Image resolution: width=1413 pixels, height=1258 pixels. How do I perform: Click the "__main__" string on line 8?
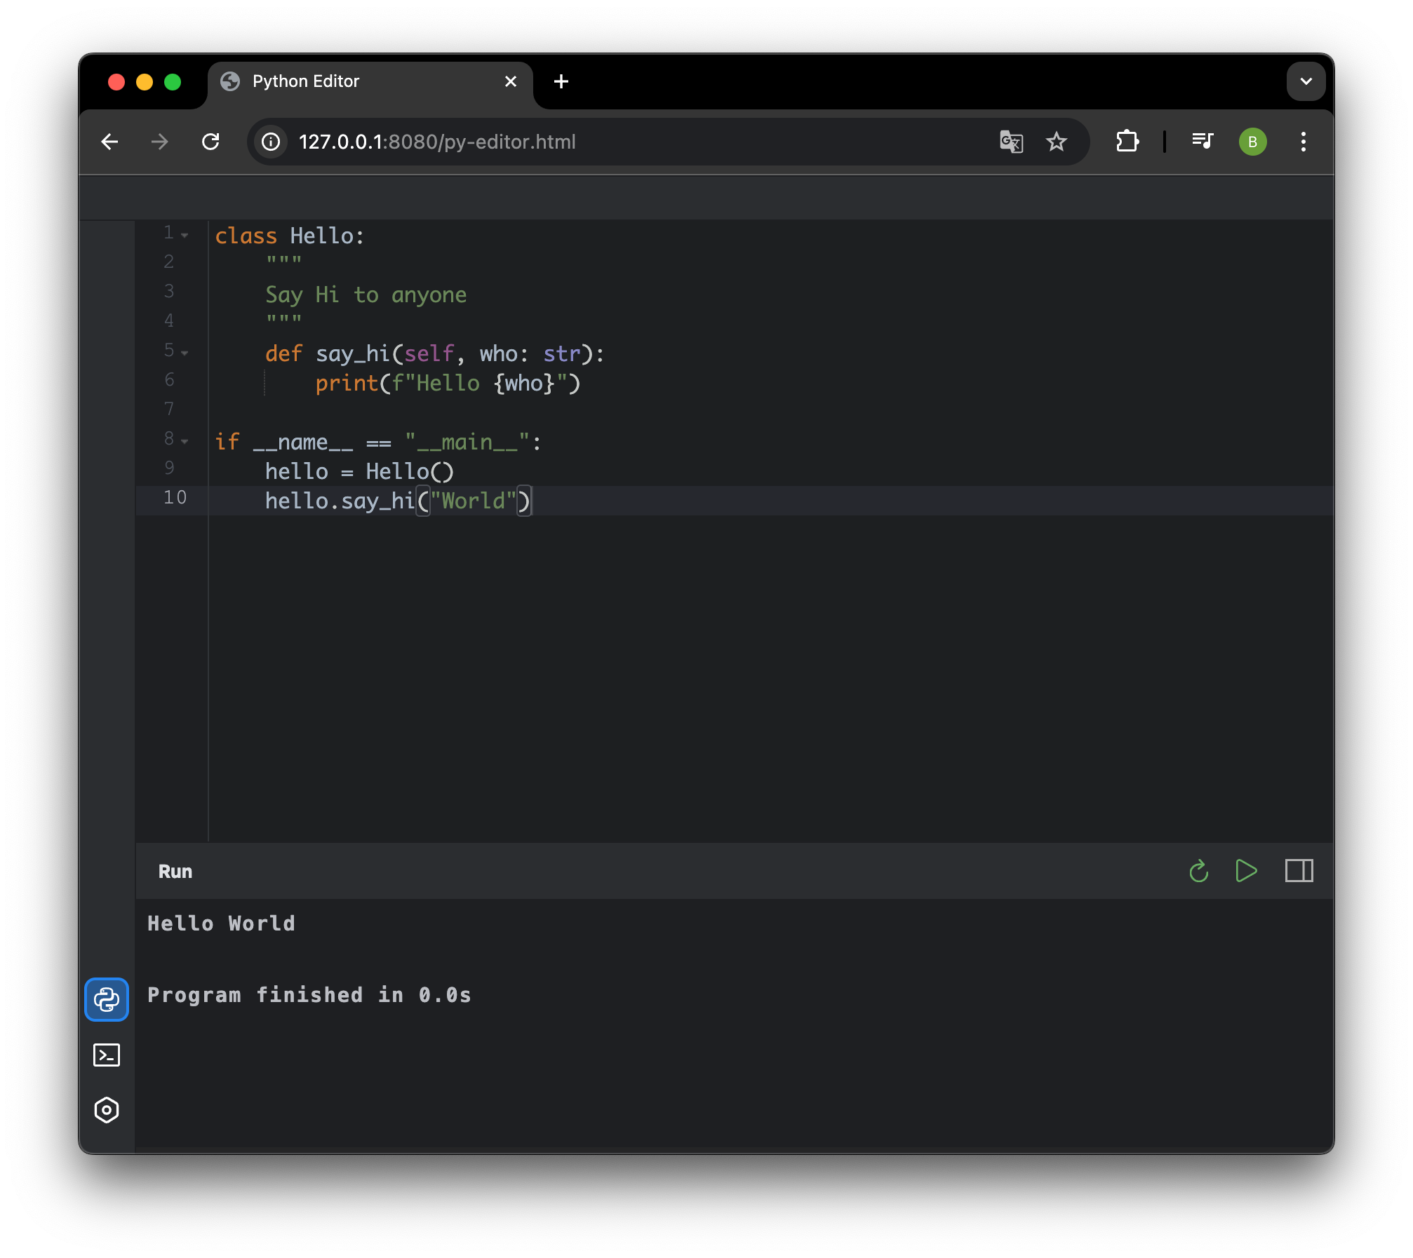tap(467, 442)
